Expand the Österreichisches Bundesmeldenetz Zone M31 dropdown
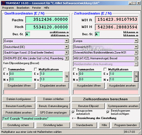 136,52
